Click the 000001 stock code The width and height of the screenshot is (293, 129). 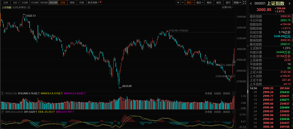(x=260, y=3)
